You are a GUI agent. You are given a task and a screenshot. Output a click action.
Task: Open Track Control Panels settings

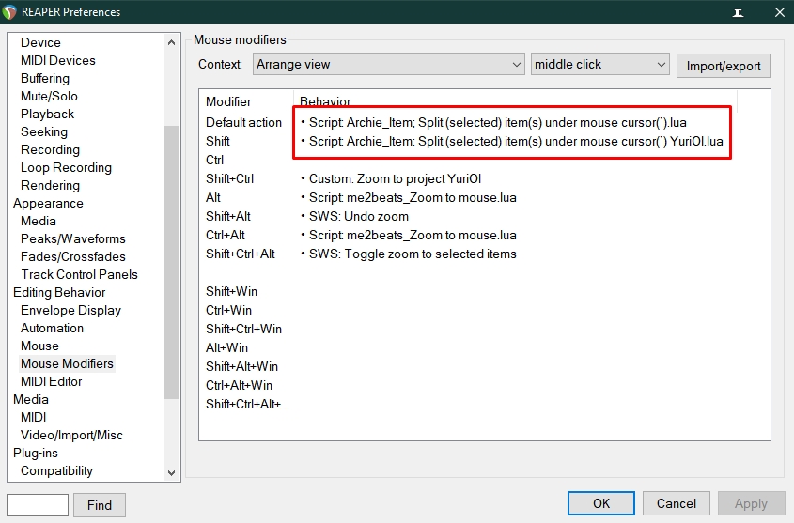(79, 274)
